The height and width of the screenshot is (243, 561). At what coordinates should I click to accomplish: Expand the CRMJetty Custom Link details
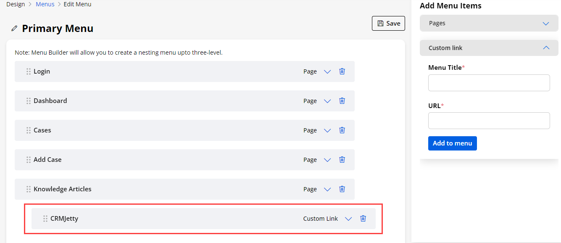pos(348,219)
